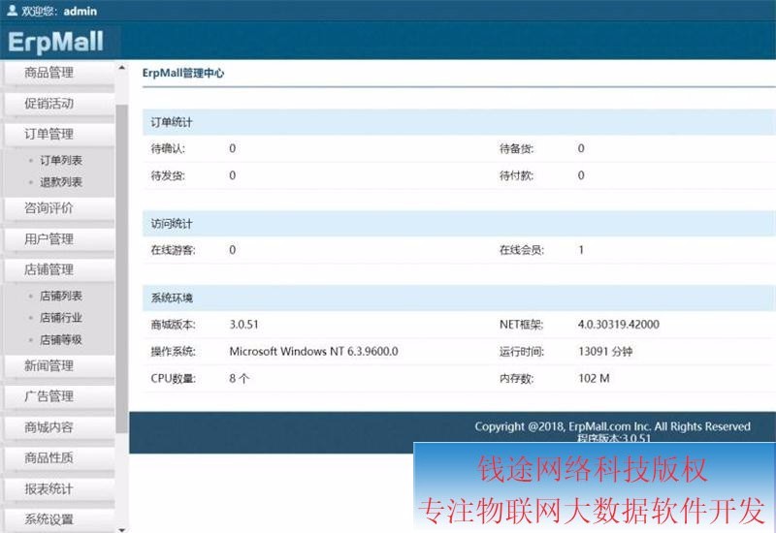
Task: Expand the 咨询评价 menu section
Action: [59, 208]
